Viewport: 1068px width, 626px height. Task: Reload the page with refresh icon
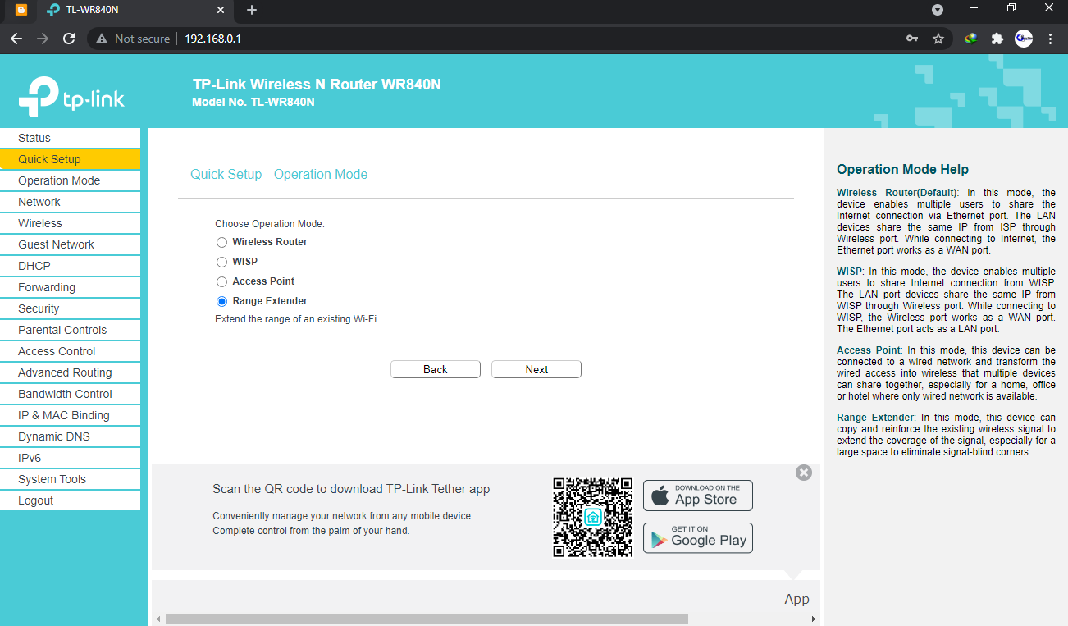69,39
